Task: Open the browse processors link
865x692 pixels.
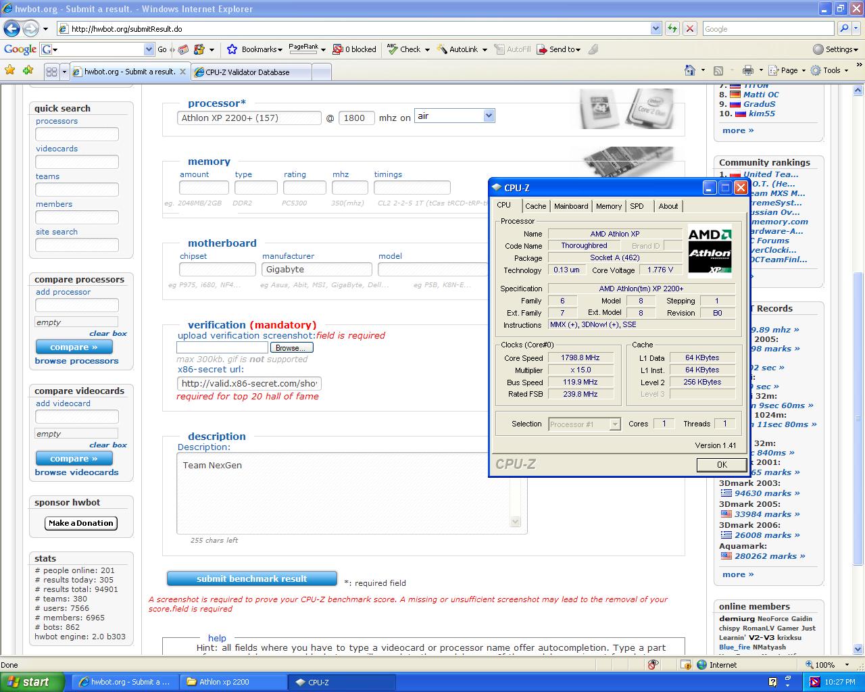Action: pos(76,361)
